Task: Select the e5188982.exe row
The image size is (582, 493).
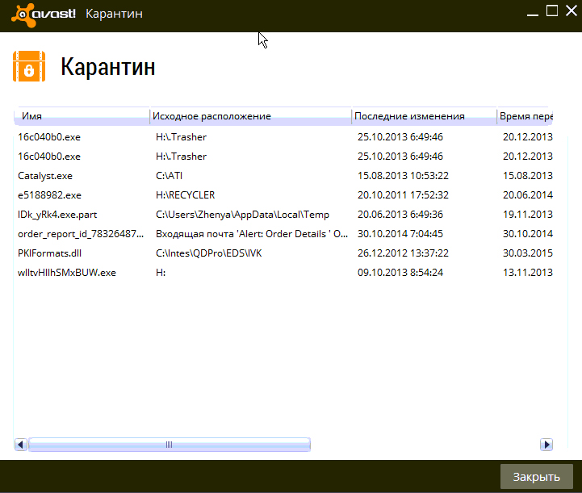Action: [283, 195]
